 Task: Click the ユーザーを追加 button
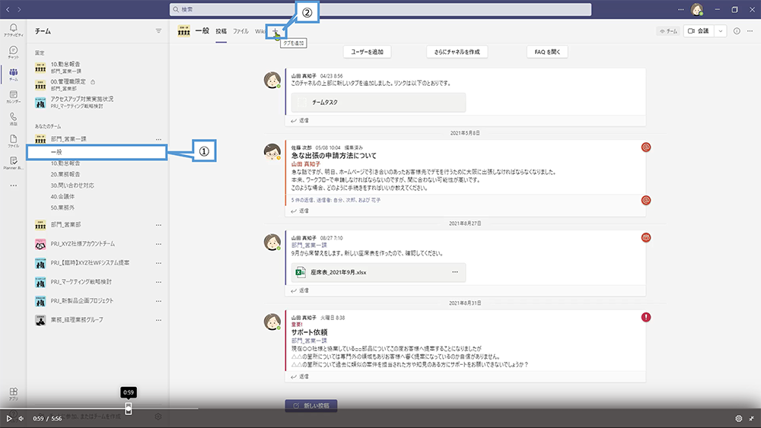pyautogui.click(x=368, y=52)
